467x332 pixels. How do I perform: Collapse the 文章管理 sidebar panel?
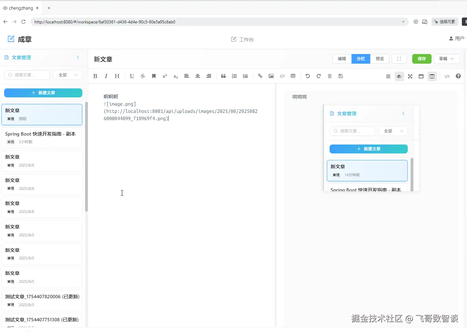click(78, 57)
